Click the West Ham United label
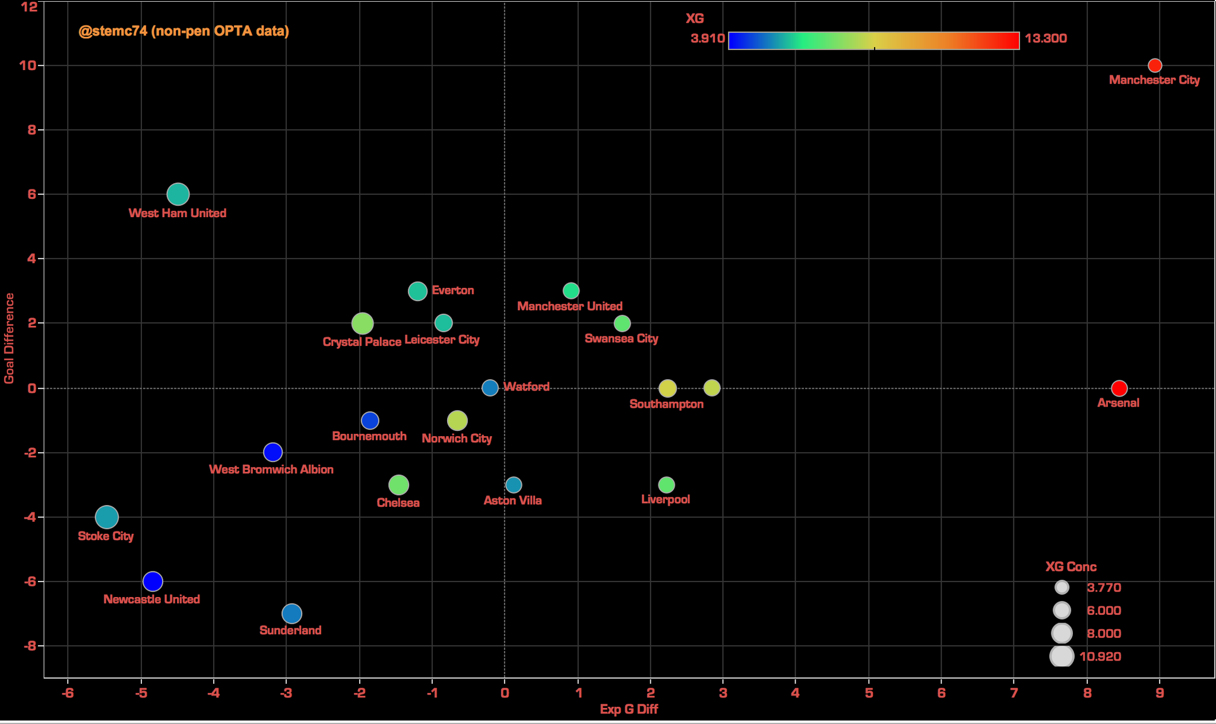The height and width of the screenshot is (724, 1216). click(178, 213)
